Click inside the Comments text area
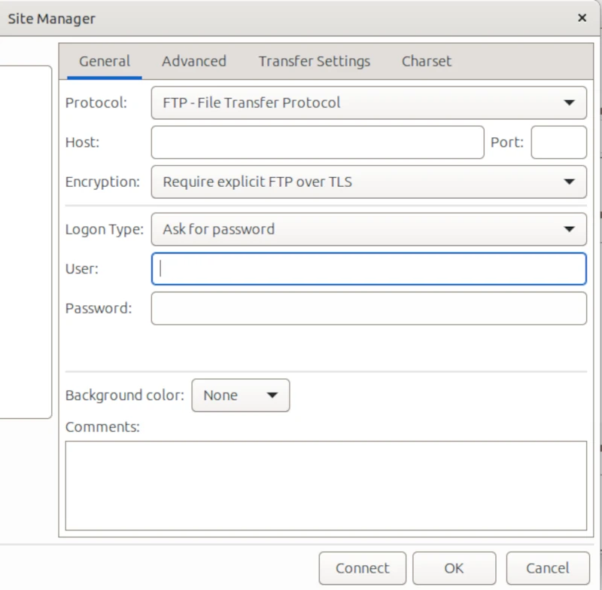Screen dimensions: 602x590 326,485
